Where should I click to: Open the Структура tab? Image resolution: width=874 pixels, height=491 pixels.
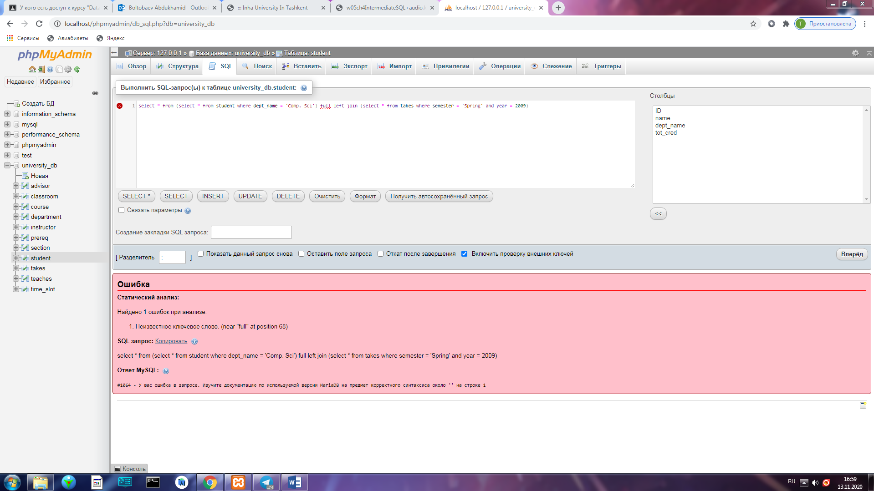pyautogui.click(x=178, y=66)
